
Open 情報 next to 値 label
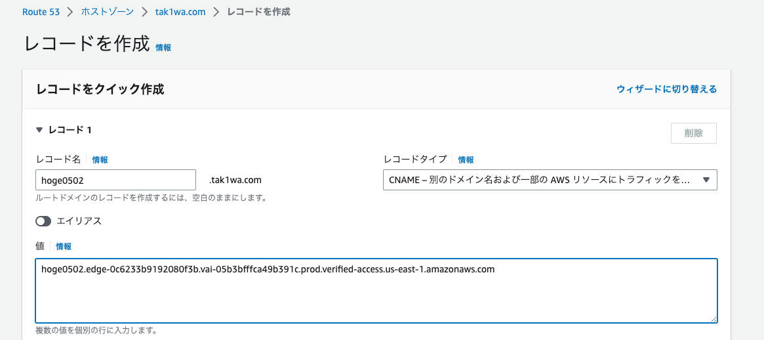click(64, 246)
